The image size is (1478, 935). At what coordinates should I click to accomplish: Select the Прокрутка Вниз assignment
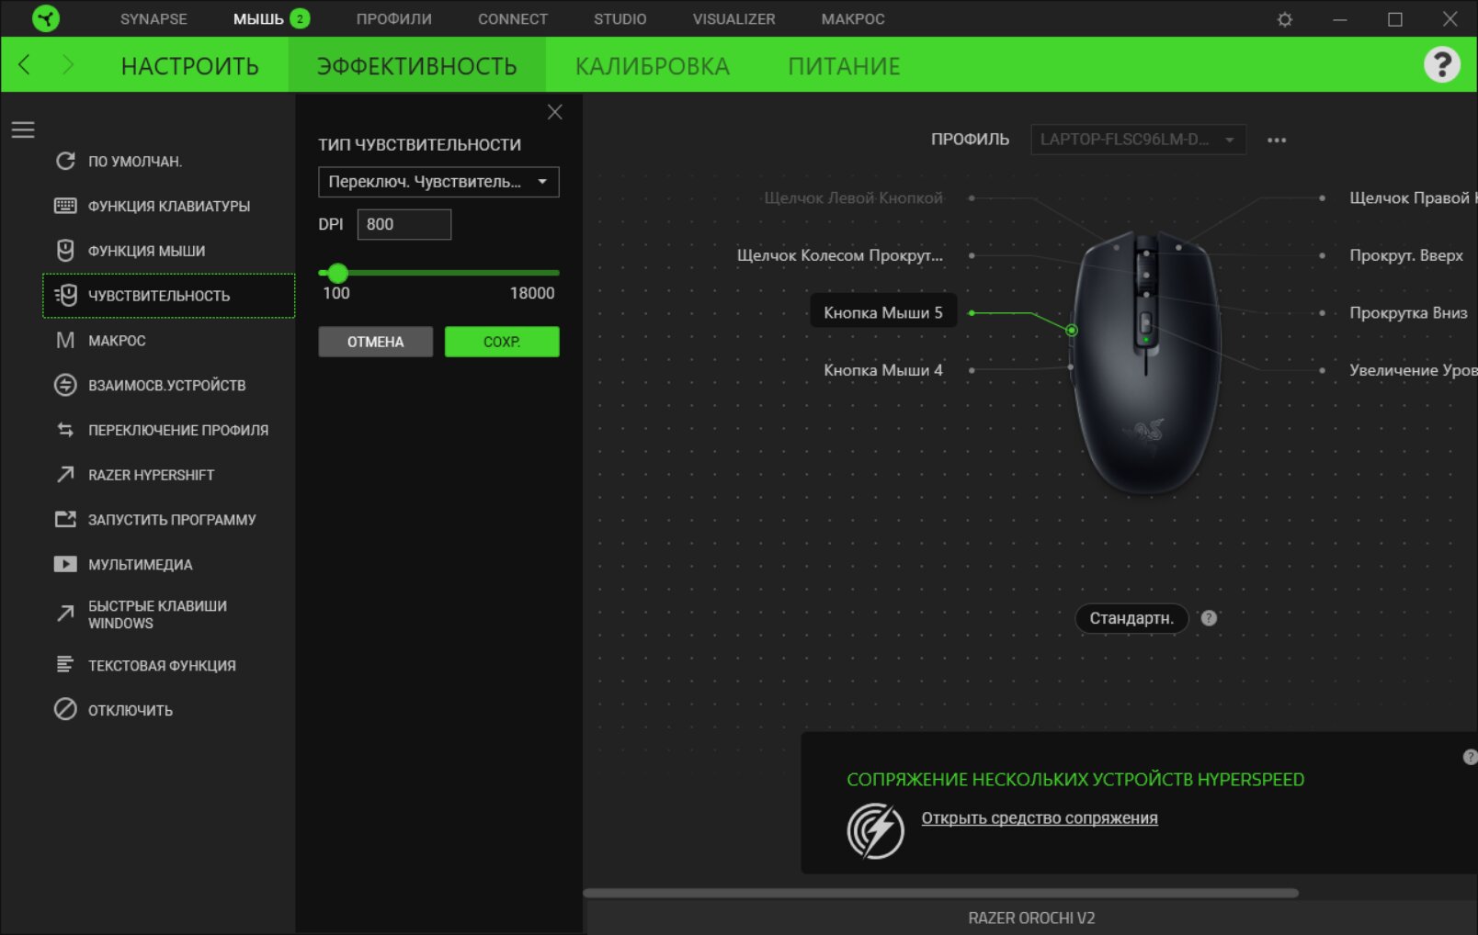1408,312
